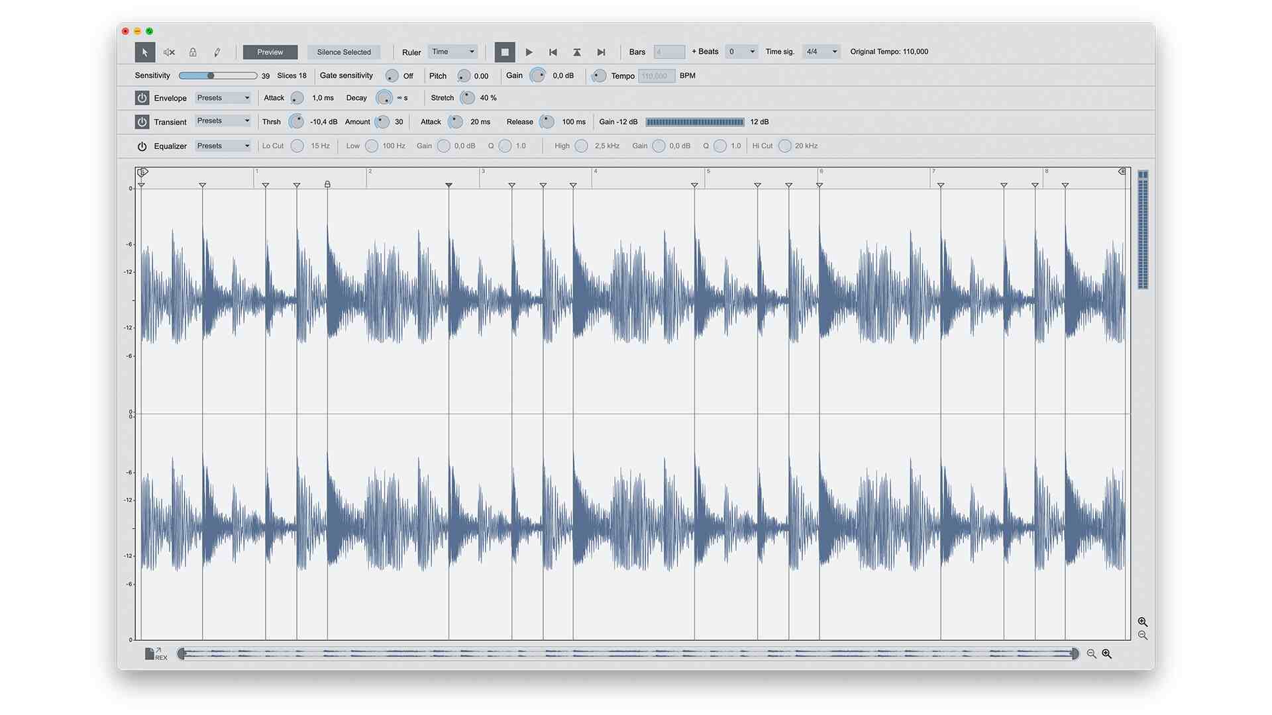
Task: Expand the Envelope Presets dropdown
Action: coord(223,98)
